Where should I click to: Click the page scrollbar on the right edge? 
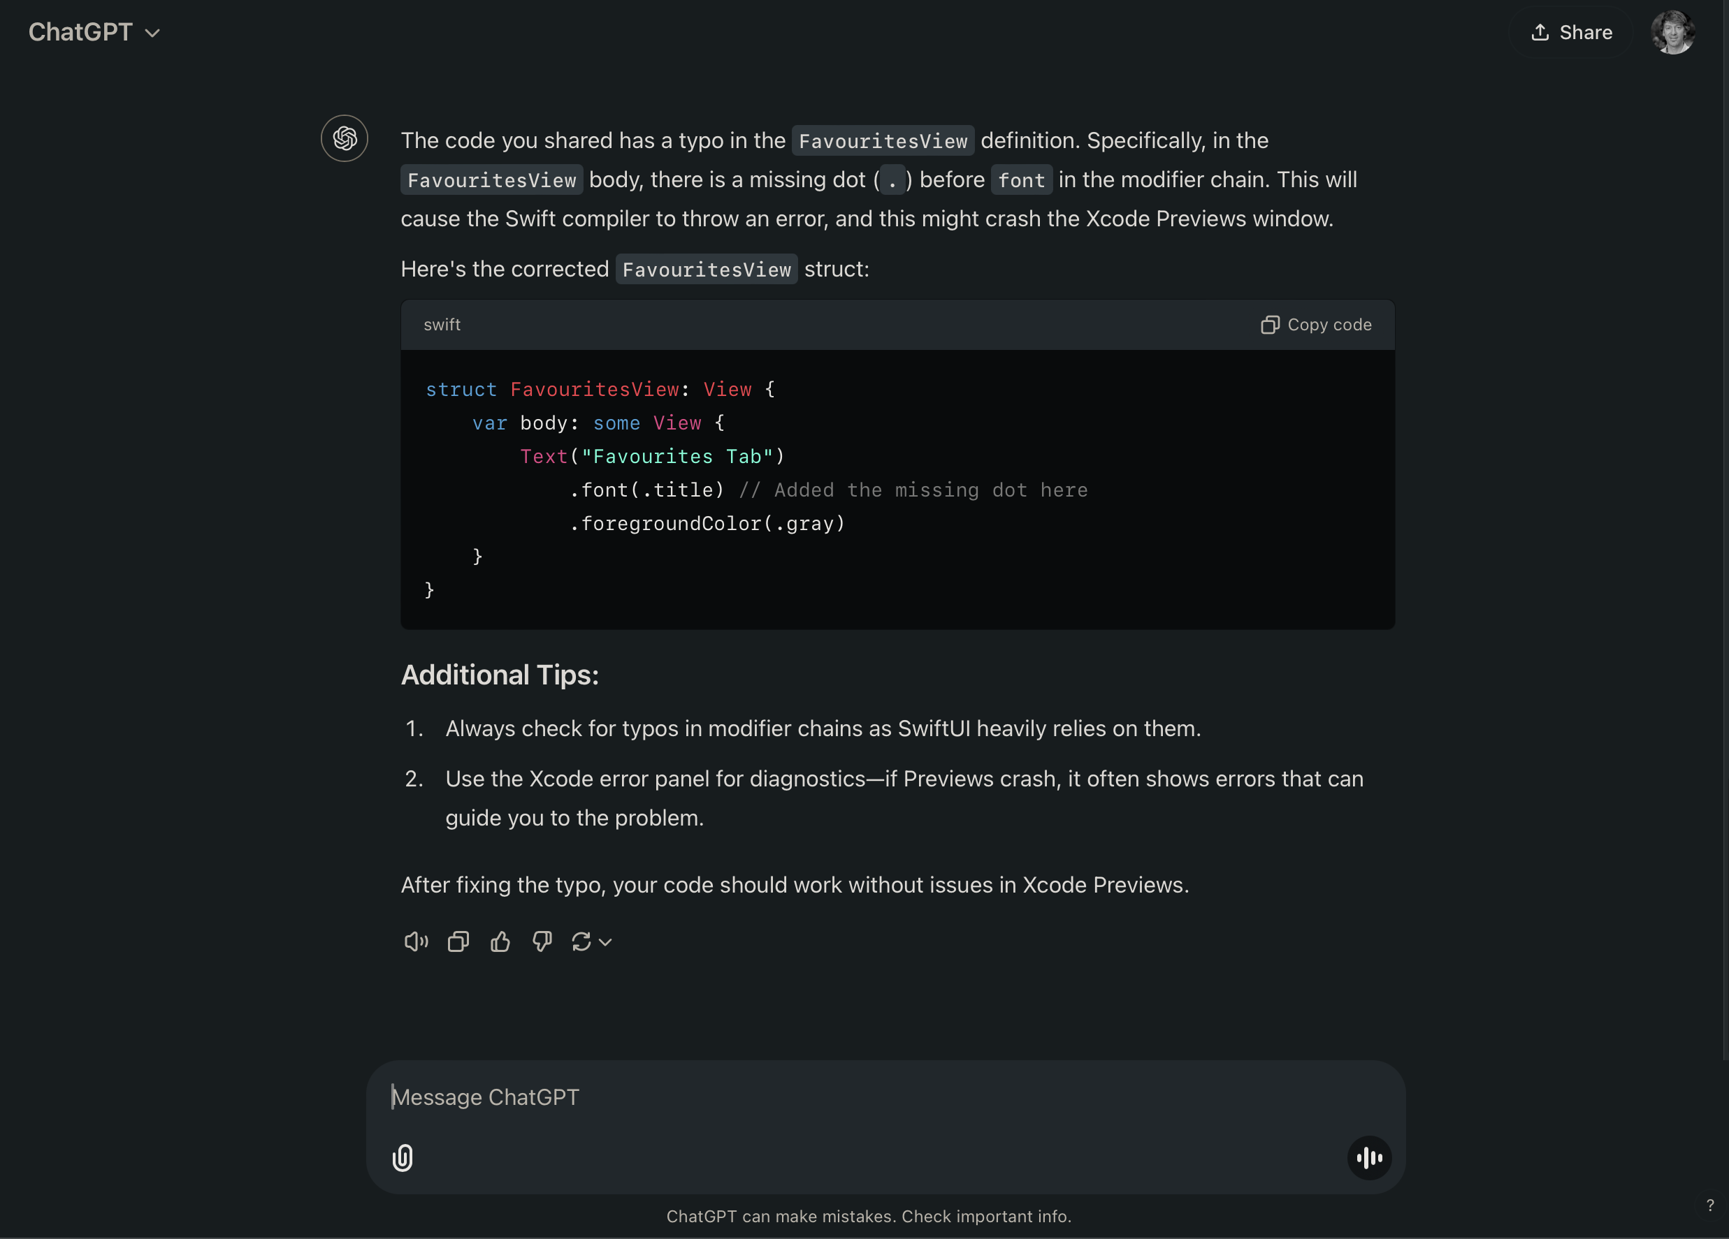(1726, 534)
